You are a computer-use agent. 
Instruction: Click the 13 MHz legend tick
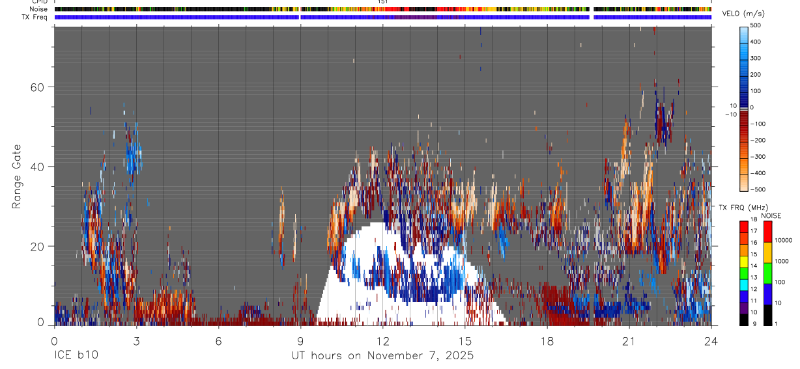coord(755,278)
